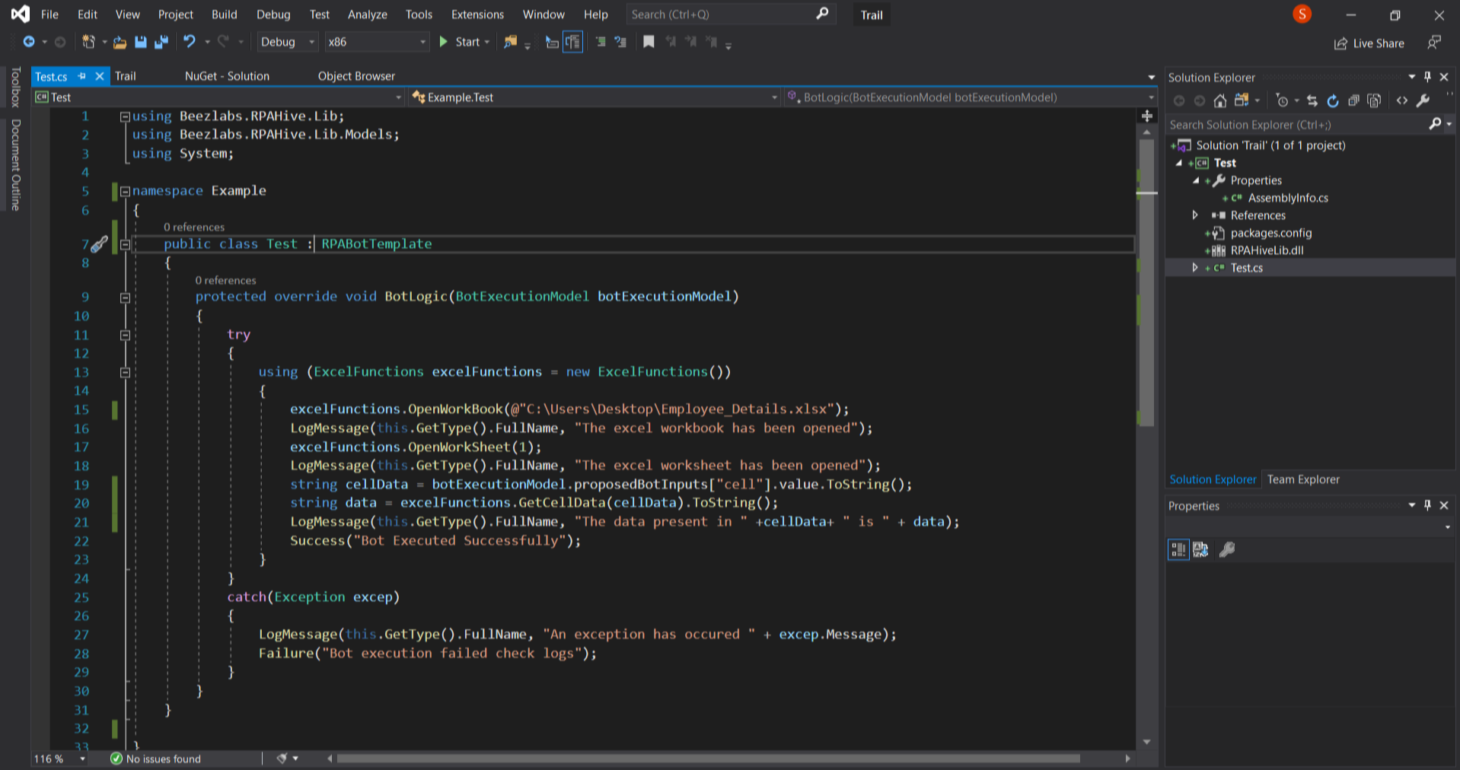The image size is (1460, 770).
Task: Toggle Categorized view in Properties panel
Action: [x=1178, y=549]
